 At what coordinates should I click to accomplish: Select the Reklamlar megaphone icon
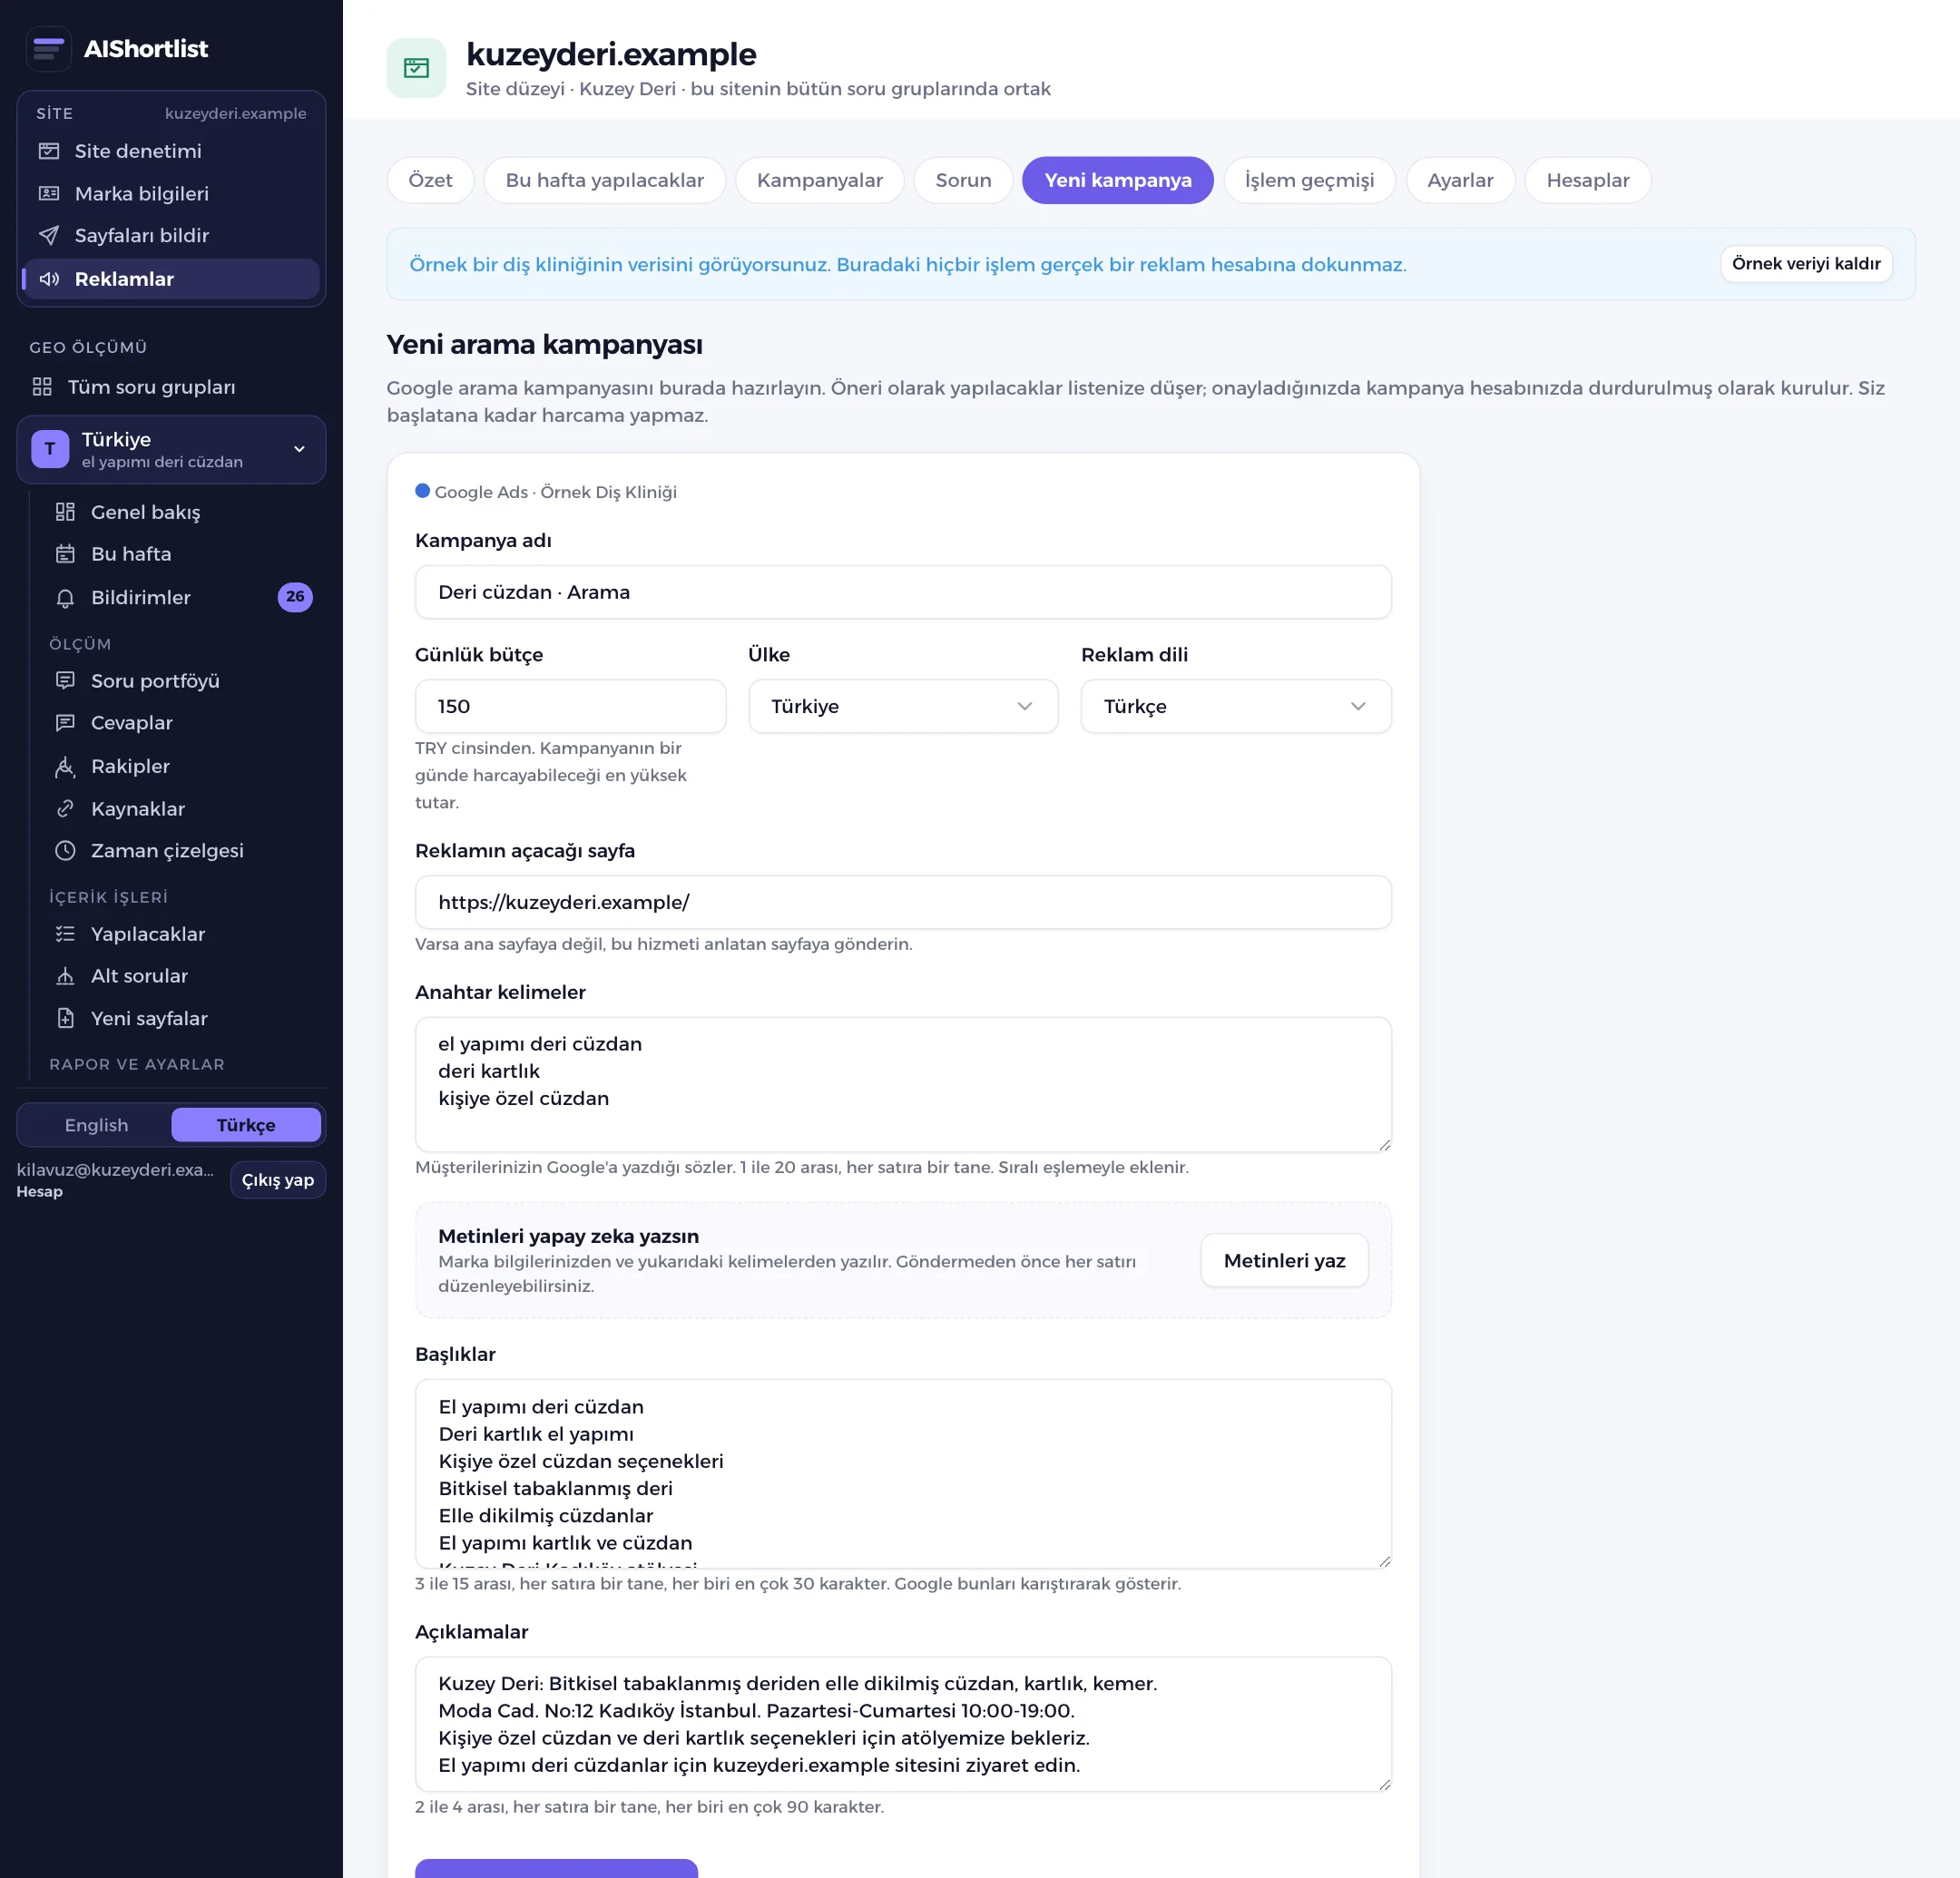point(49,279)
